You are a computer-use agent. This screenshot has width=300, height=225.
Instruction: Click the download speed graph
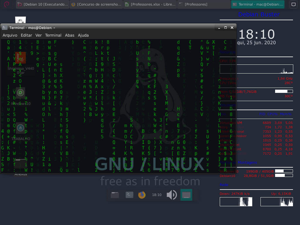click(236, 202)
